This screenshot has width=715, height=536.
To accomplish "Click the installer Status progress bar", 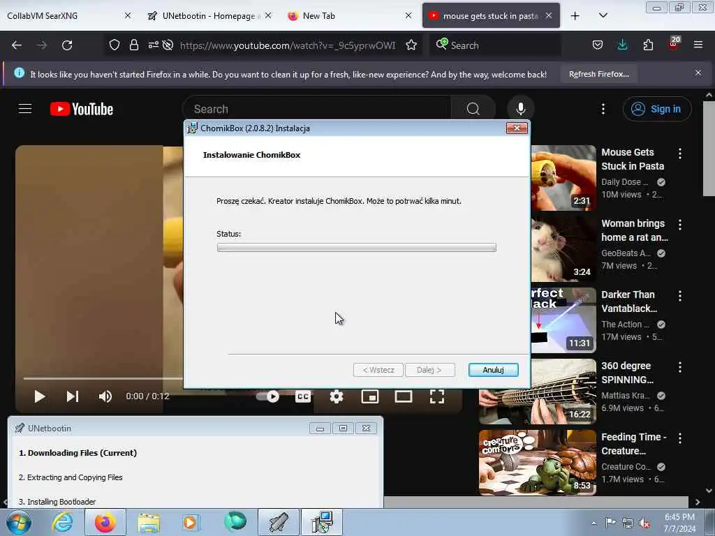I will coord(357,248).
